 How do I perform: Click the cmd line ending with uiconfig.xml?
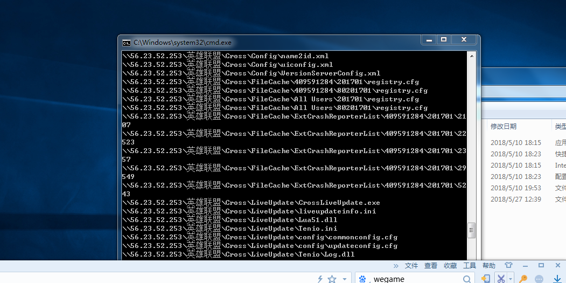(228, 65)
